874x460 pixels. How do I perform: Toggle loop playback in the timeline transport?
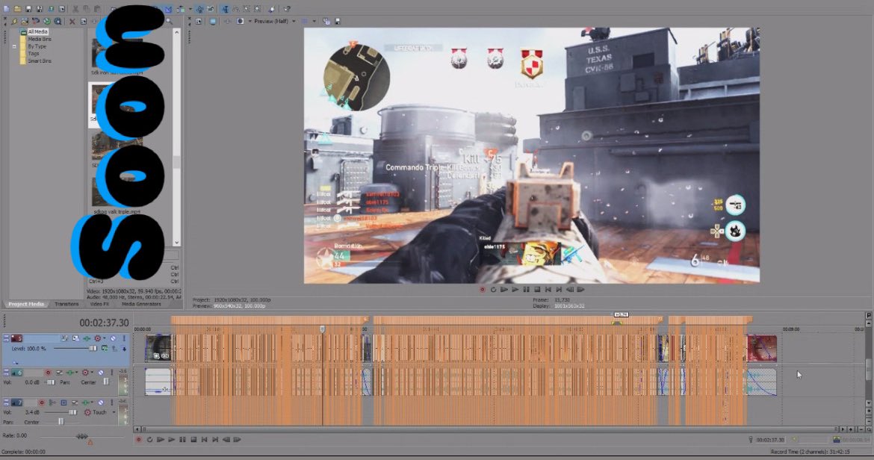[150, 439]
